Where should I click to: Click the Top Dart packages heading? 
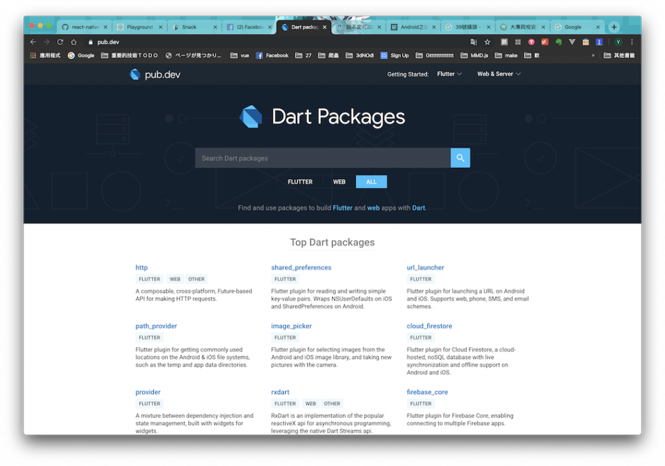point(332,242)
